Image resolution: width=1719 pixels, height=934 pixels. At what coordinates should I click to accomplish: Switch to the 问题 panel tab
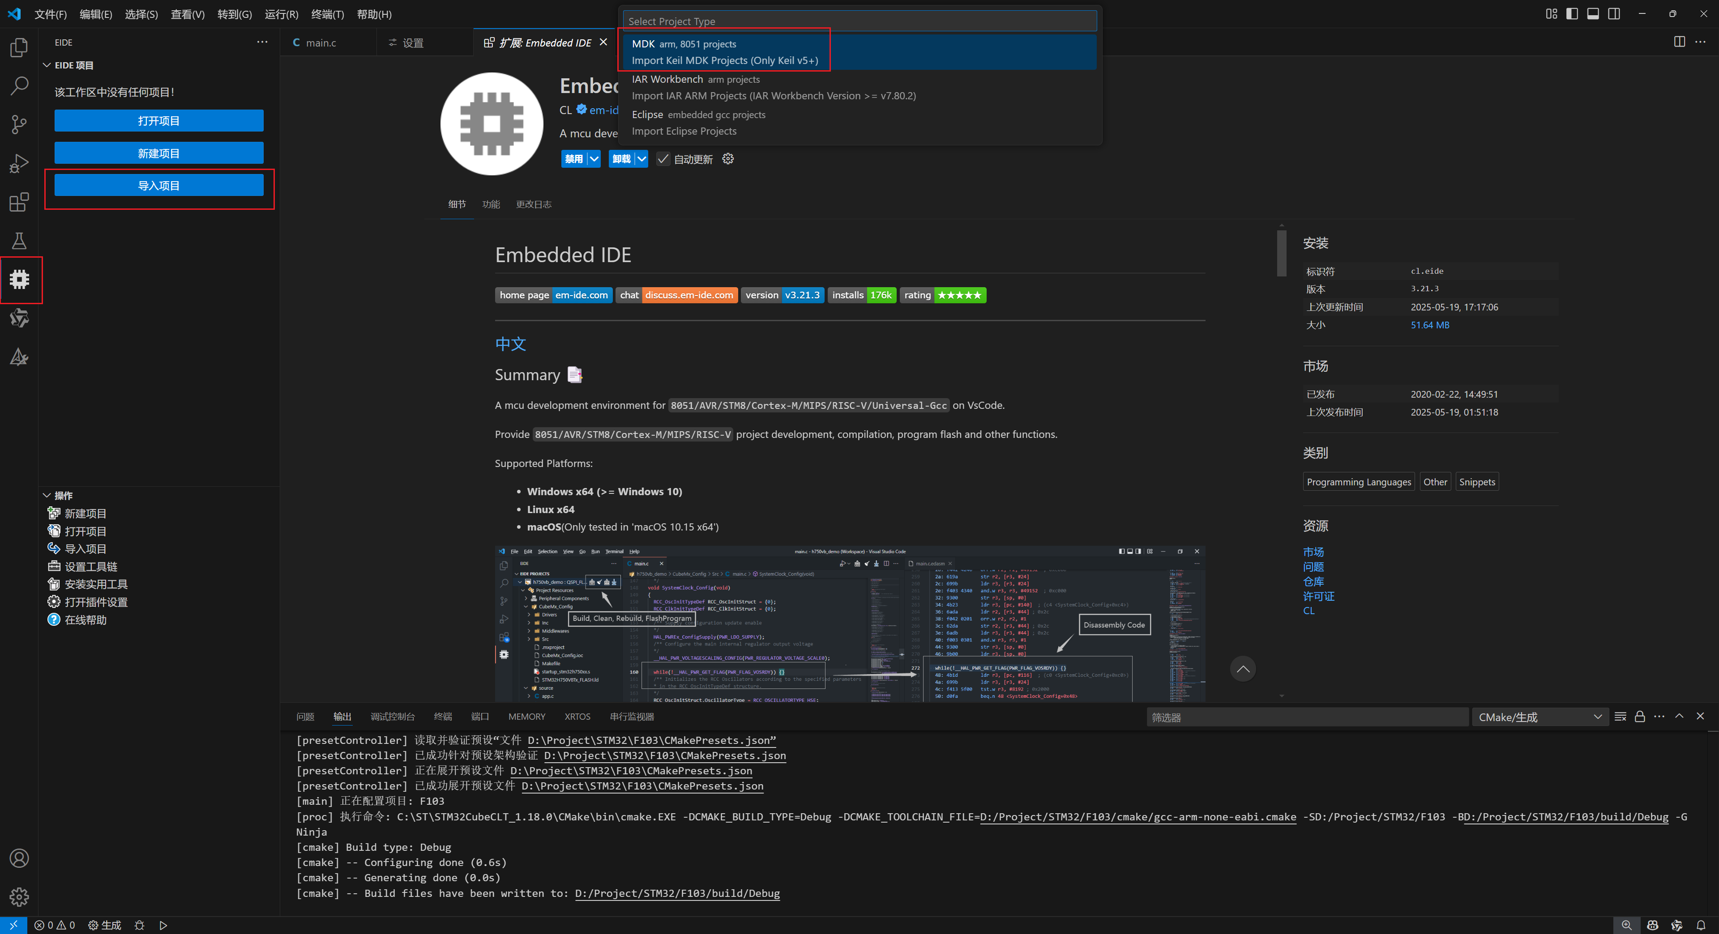click(305, 717)
